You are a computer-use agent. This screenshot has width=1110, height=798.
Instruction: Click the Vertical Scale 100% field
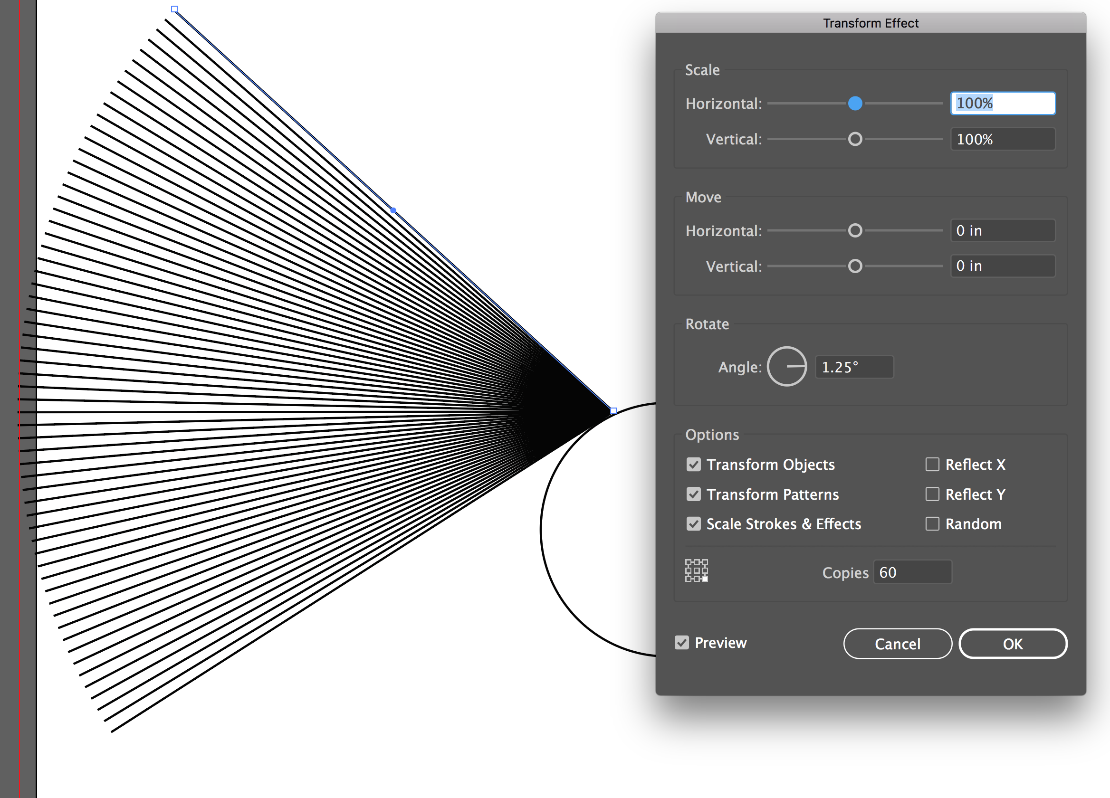1002,139
